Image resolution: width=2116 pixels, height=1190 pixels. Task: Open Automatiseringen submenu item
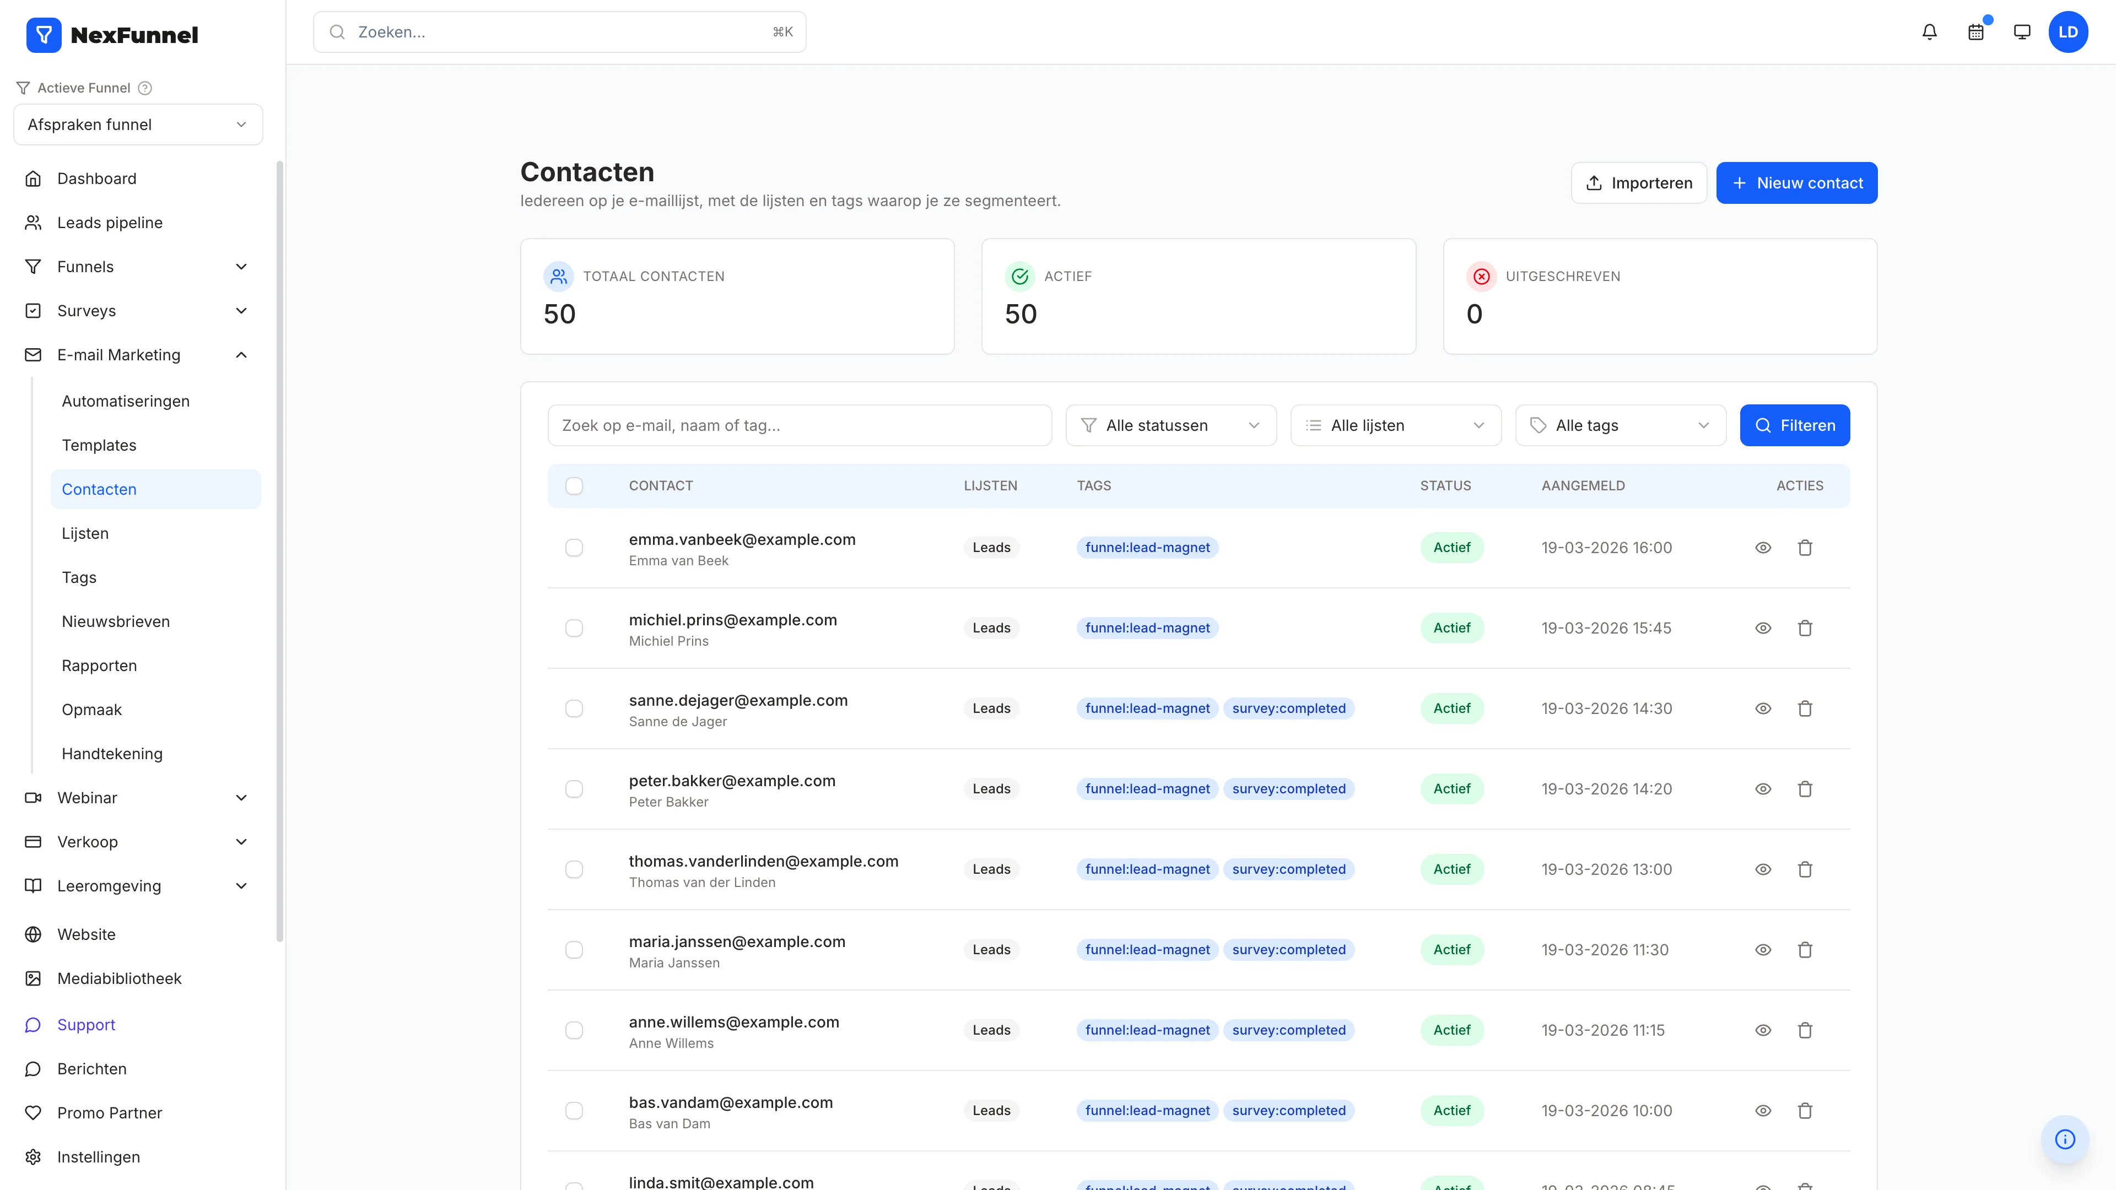click(x=156, y=402)
